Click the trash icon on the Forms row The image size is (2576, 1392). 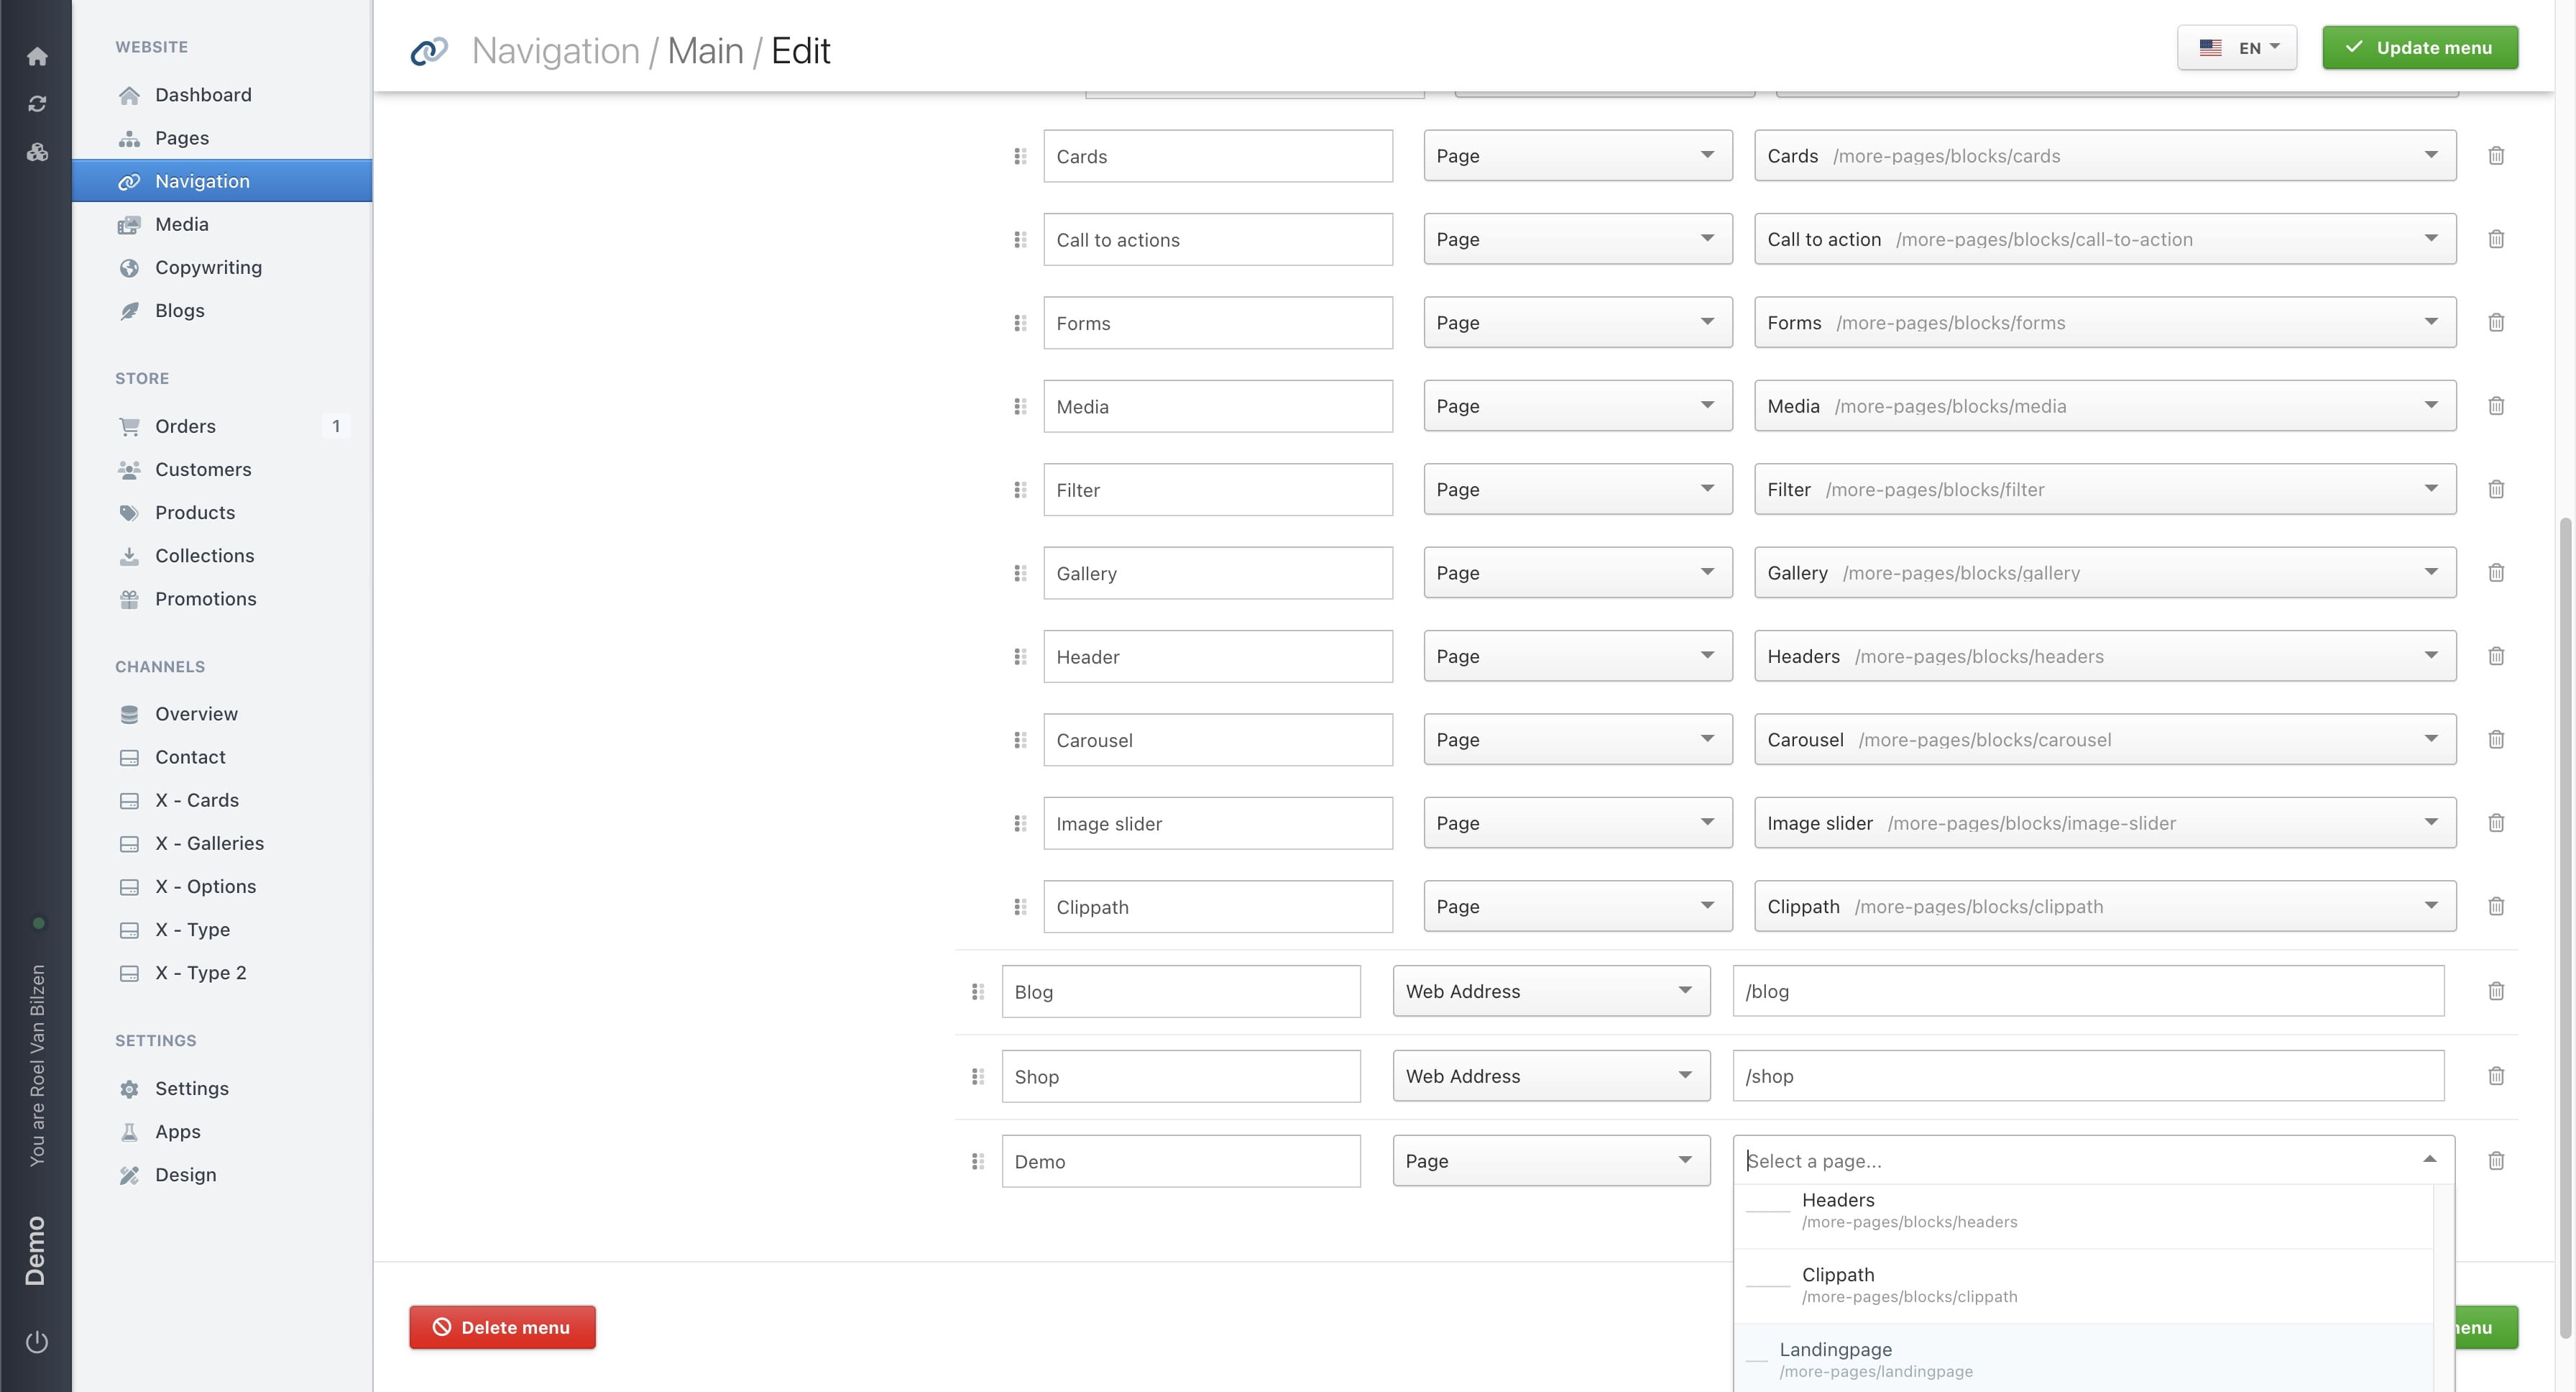coord(2496,322)
